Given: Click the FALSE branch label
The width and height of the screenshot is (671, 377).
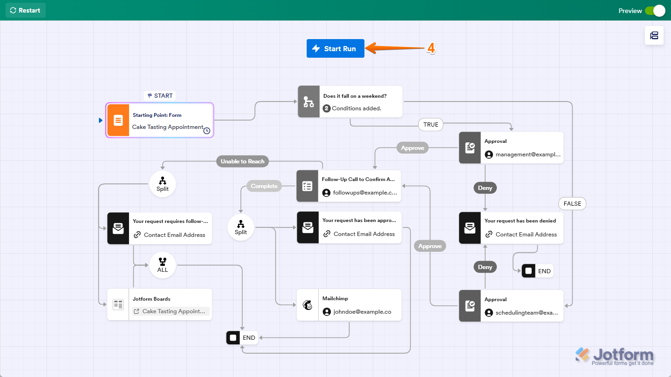Looking at the screenshot, I should coord(572,203).
